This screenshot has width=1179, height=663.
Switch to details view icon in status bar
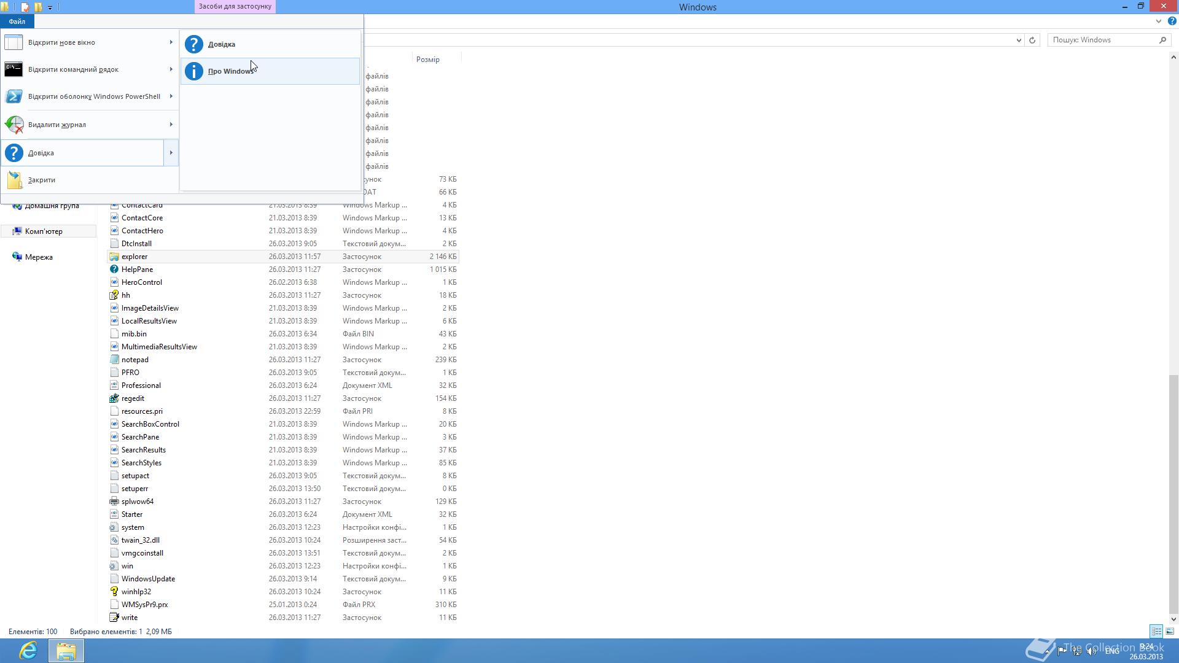coord(1156,631)
